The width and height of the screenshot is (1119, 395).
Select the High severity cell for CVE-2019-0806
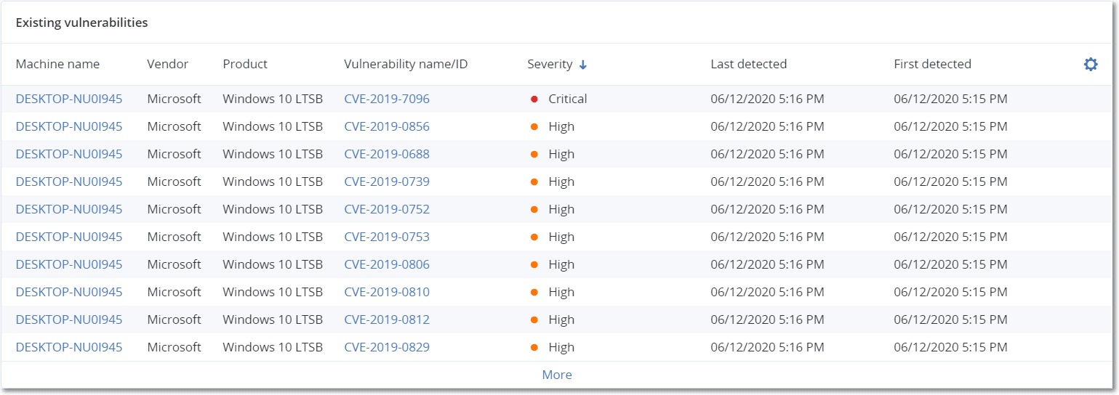561,264
